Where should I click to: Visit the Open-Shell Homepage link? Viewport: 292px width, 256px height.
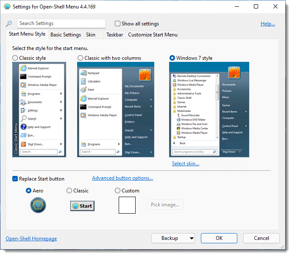click(x=31, y=239)
